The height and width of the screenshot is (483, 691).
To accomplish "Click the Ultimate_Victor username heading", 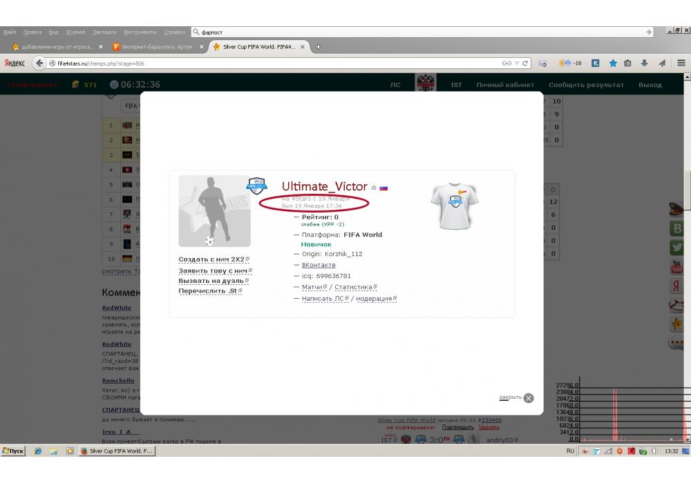I will tap(324, 186).
